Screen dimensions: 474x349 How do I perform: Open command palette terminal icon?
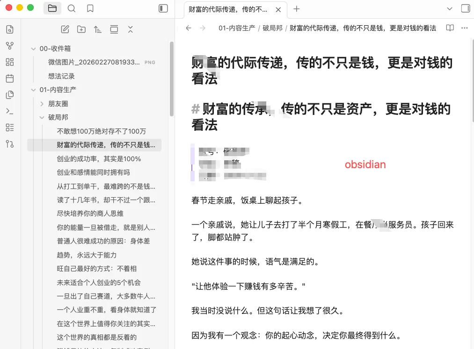(x=10, y=111)
